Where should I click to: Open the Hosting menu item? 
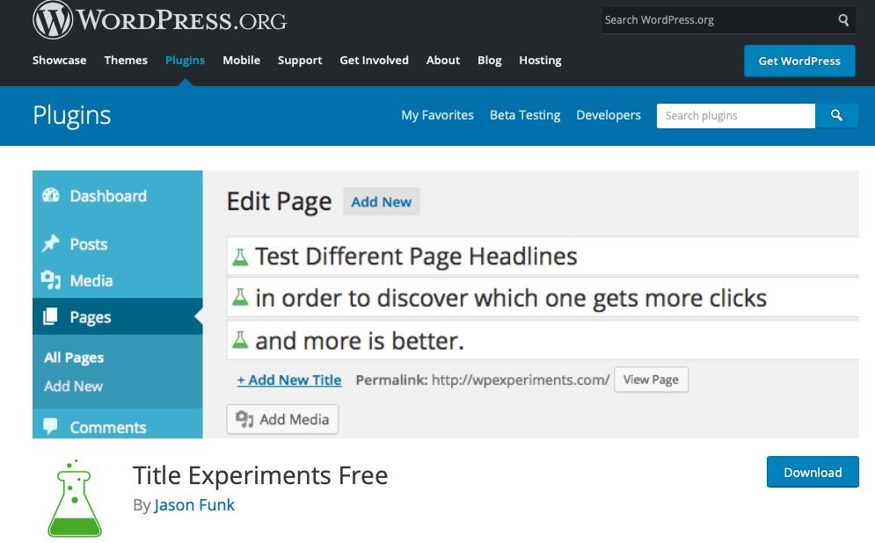tap(540, 61)
